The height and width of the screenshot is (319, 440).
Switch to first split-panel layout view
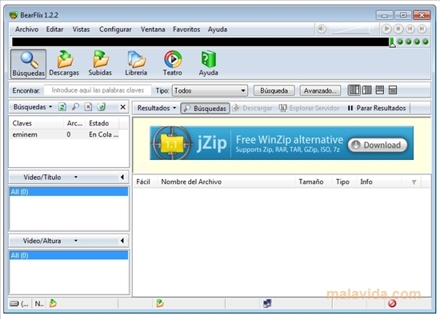354,90
